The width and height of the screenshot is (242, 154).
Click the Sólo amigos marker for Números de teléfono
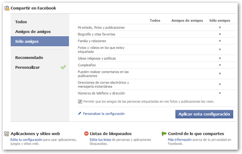tap(220, 93)
